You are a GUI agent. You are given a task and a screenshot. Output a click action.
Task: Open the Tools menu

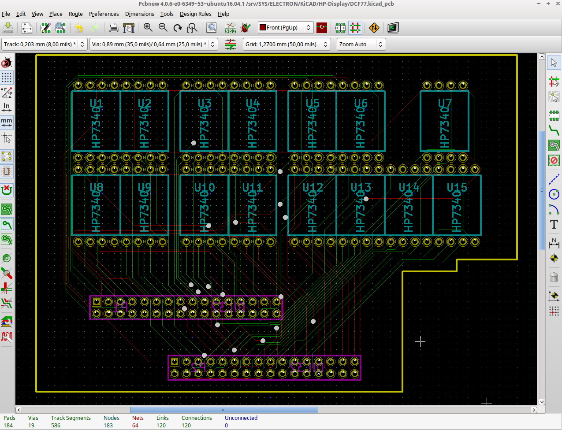pyautogui.click(x=167, y=14)
